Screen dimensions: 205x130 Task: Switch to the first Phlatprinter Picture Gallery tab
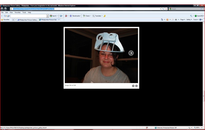pyautogui.click(x=28, y=19)
